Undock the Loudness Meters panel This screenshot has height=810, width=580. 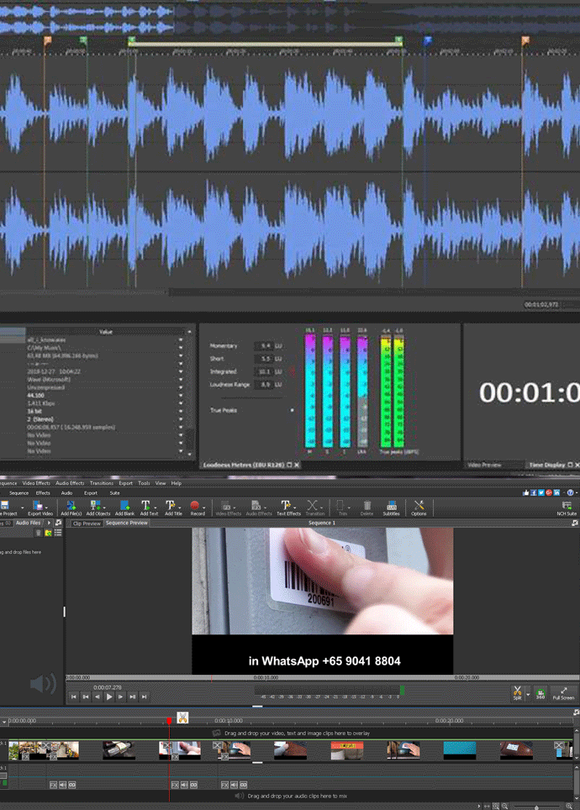[289, 465]
